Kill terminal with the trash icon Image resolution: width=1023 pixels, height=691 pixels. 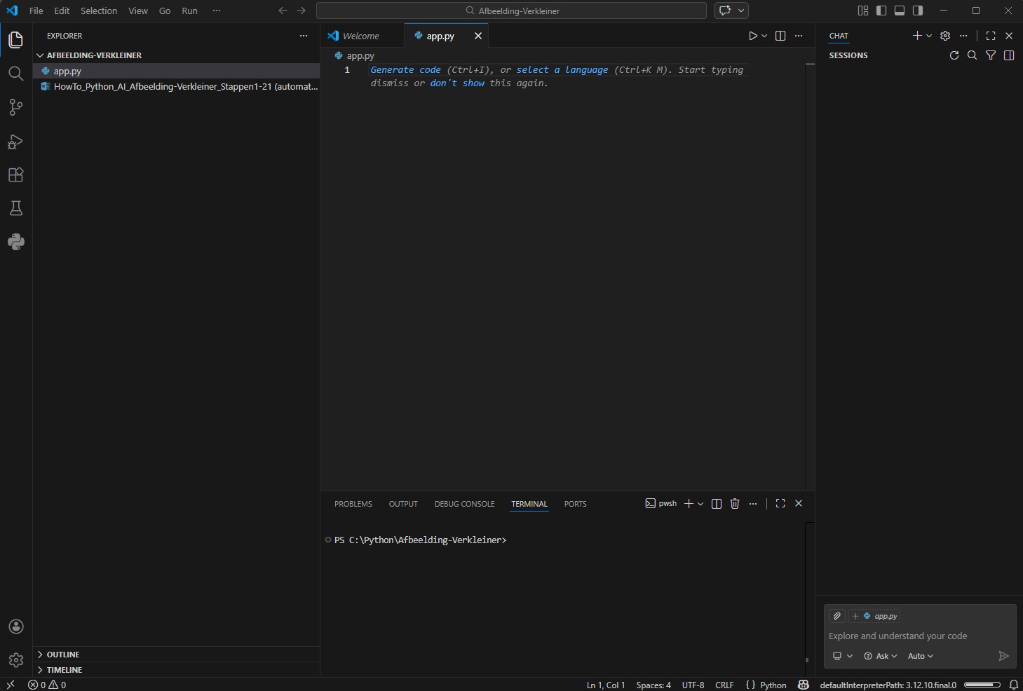(x=735, y=504)
